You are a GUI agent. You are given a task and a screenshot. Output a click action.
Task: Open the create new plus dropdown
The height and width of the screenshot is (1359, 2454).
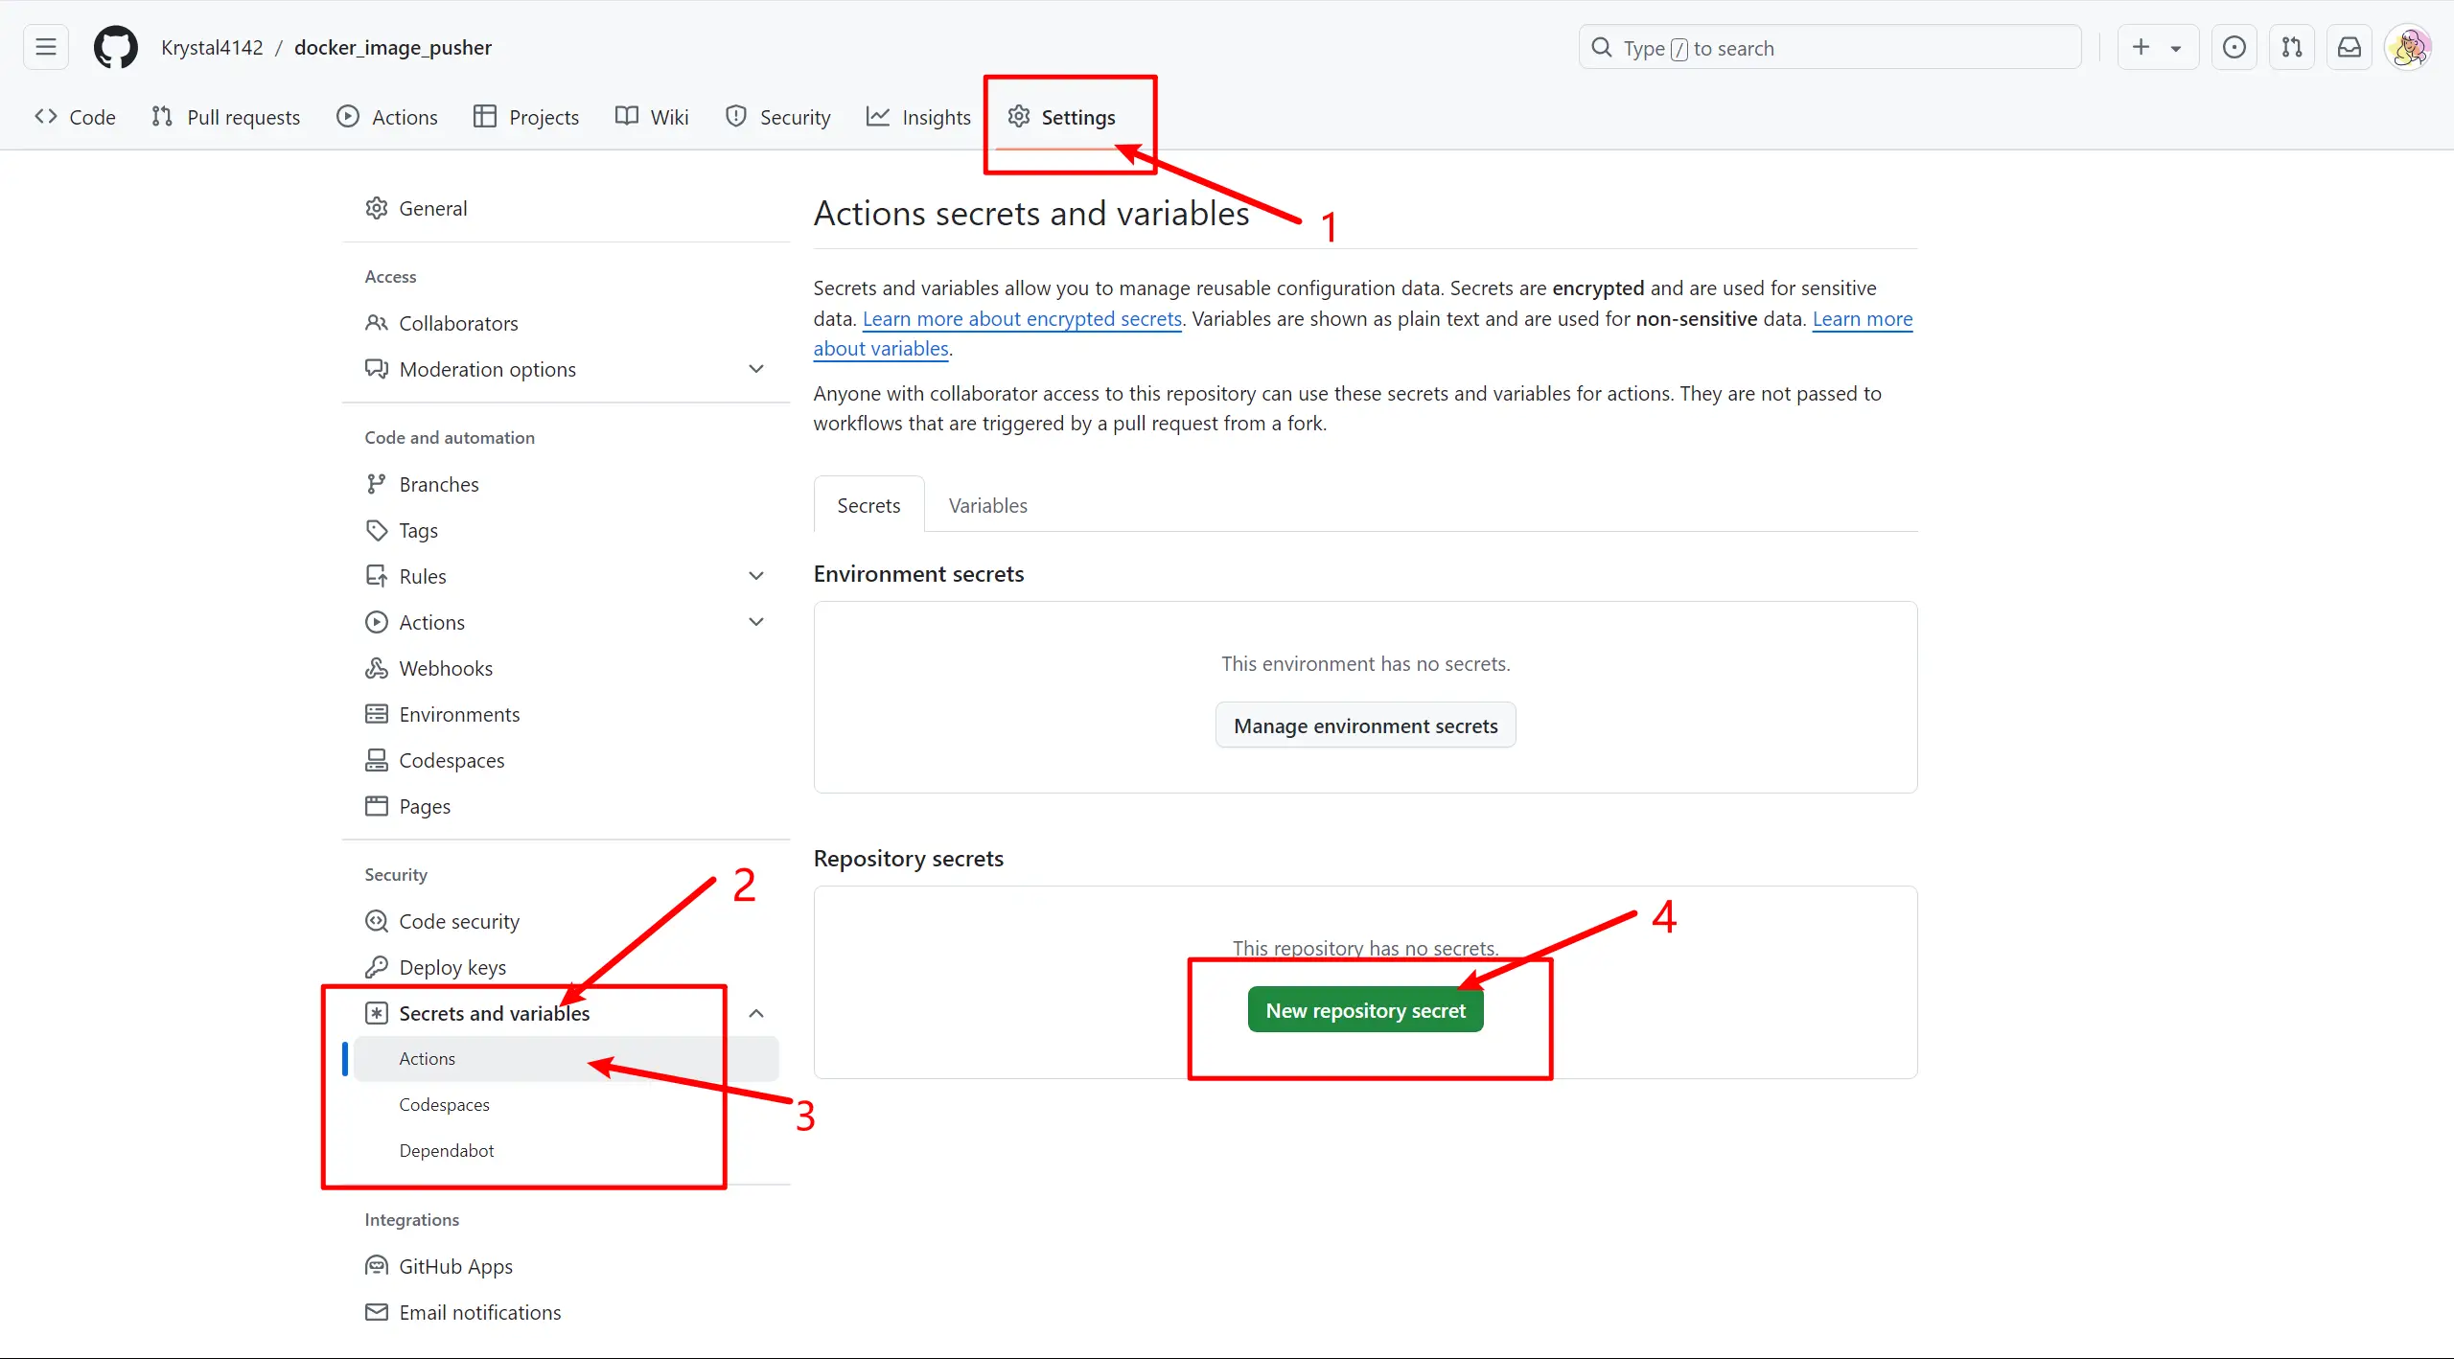tap(2157, 48)
